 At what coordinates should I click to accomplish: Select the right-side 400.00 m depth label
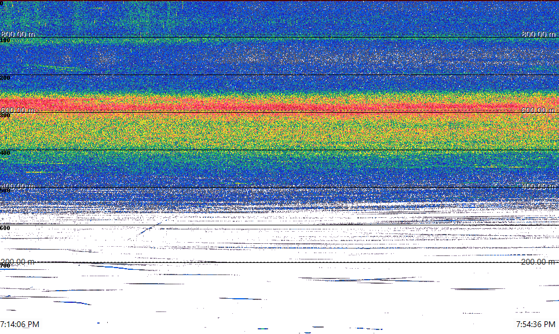538,186
